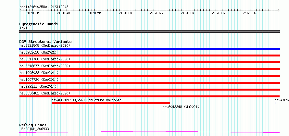Image resolution: width=289 pixels, height=136 pixels.
Task: Click the red nsv999211 variant bar
Action: click(149, 90)
